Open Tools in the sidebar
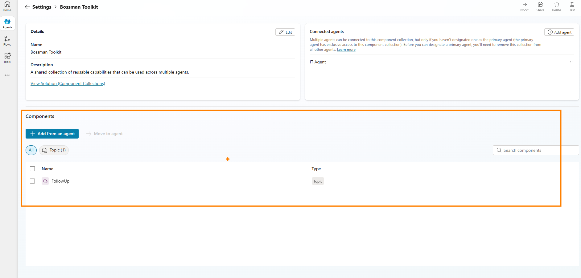The height and width of the screenshot is (278, 581). [x=7, y=58]
